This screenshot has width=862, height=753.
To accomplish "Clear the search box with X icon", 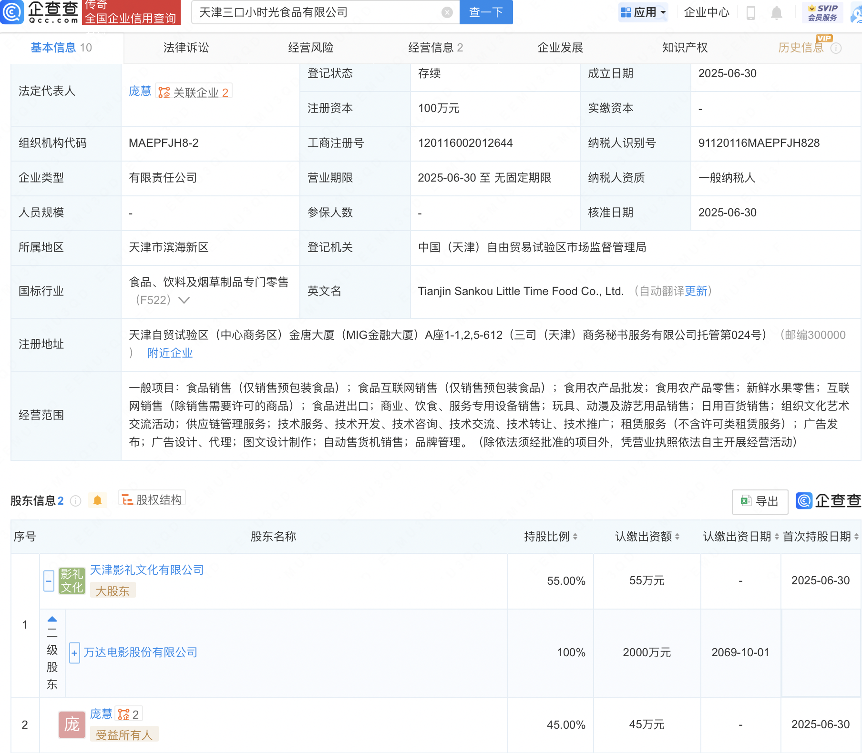I will [x=447, y=12].
